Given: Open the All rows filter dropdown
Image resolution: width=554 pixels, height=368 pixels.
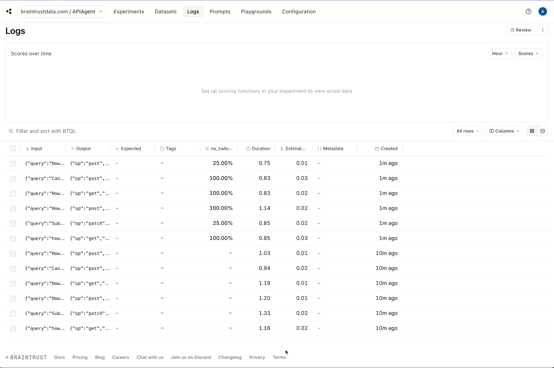Looking at the screenshot, I should (468, 131).
